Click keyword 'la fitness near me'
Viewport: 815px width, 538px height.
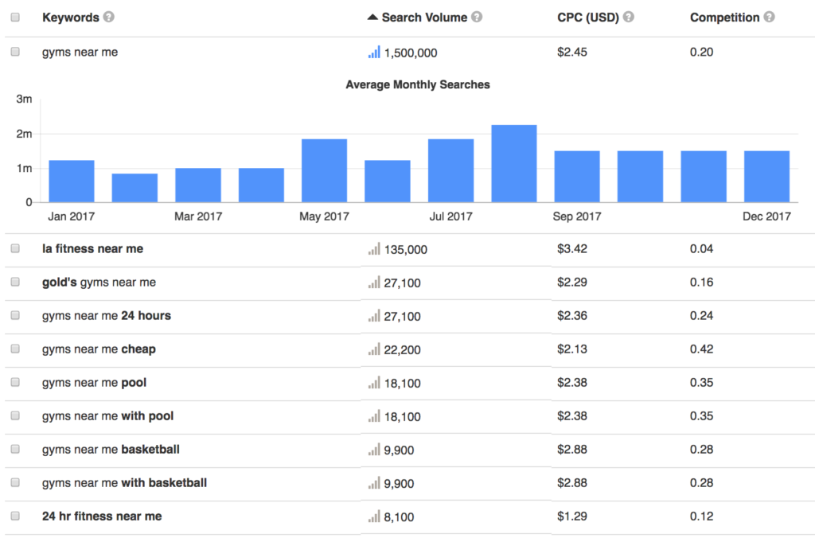tap(92, 248)
